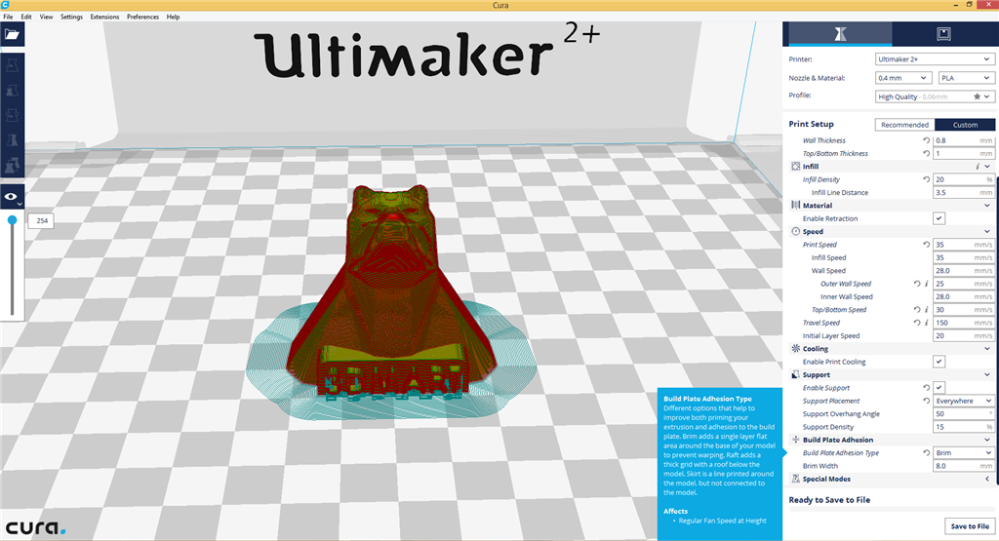The image size is (999, 541).
Task: Click the Save to File button
Action: [969, 526]
